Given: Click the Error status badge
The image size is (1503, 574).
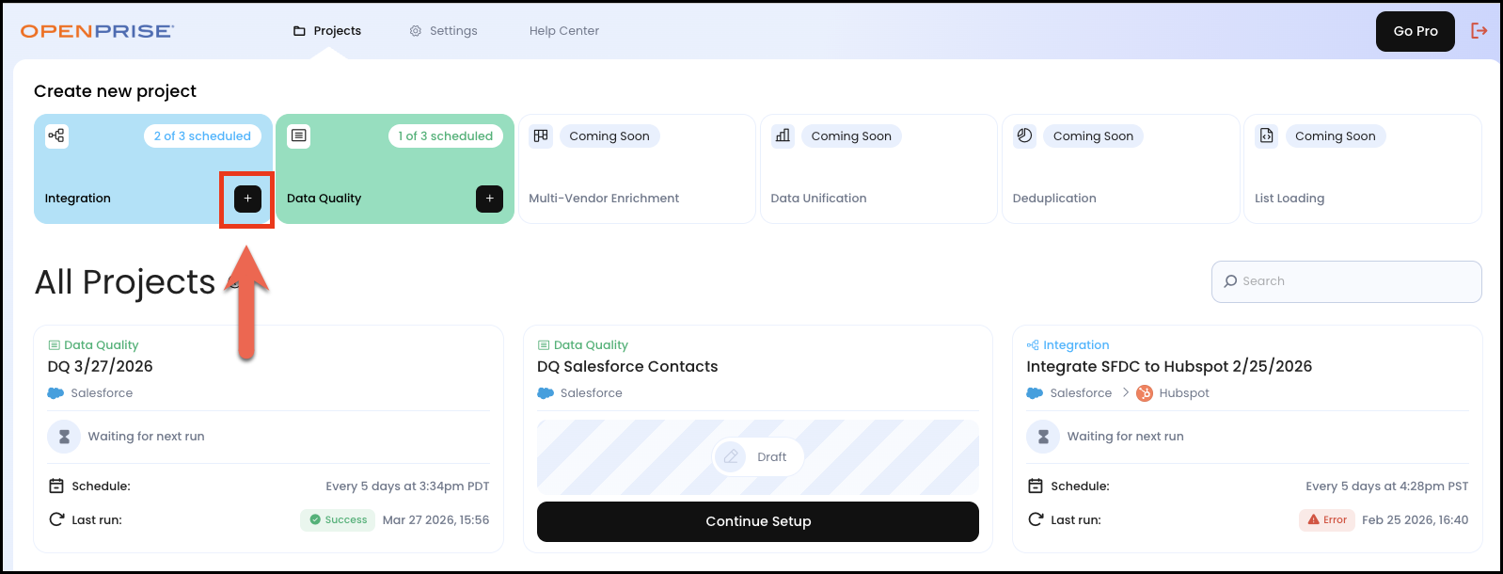Looking at the screenshot, I should pyautogui.click(x=1326, y=519).
